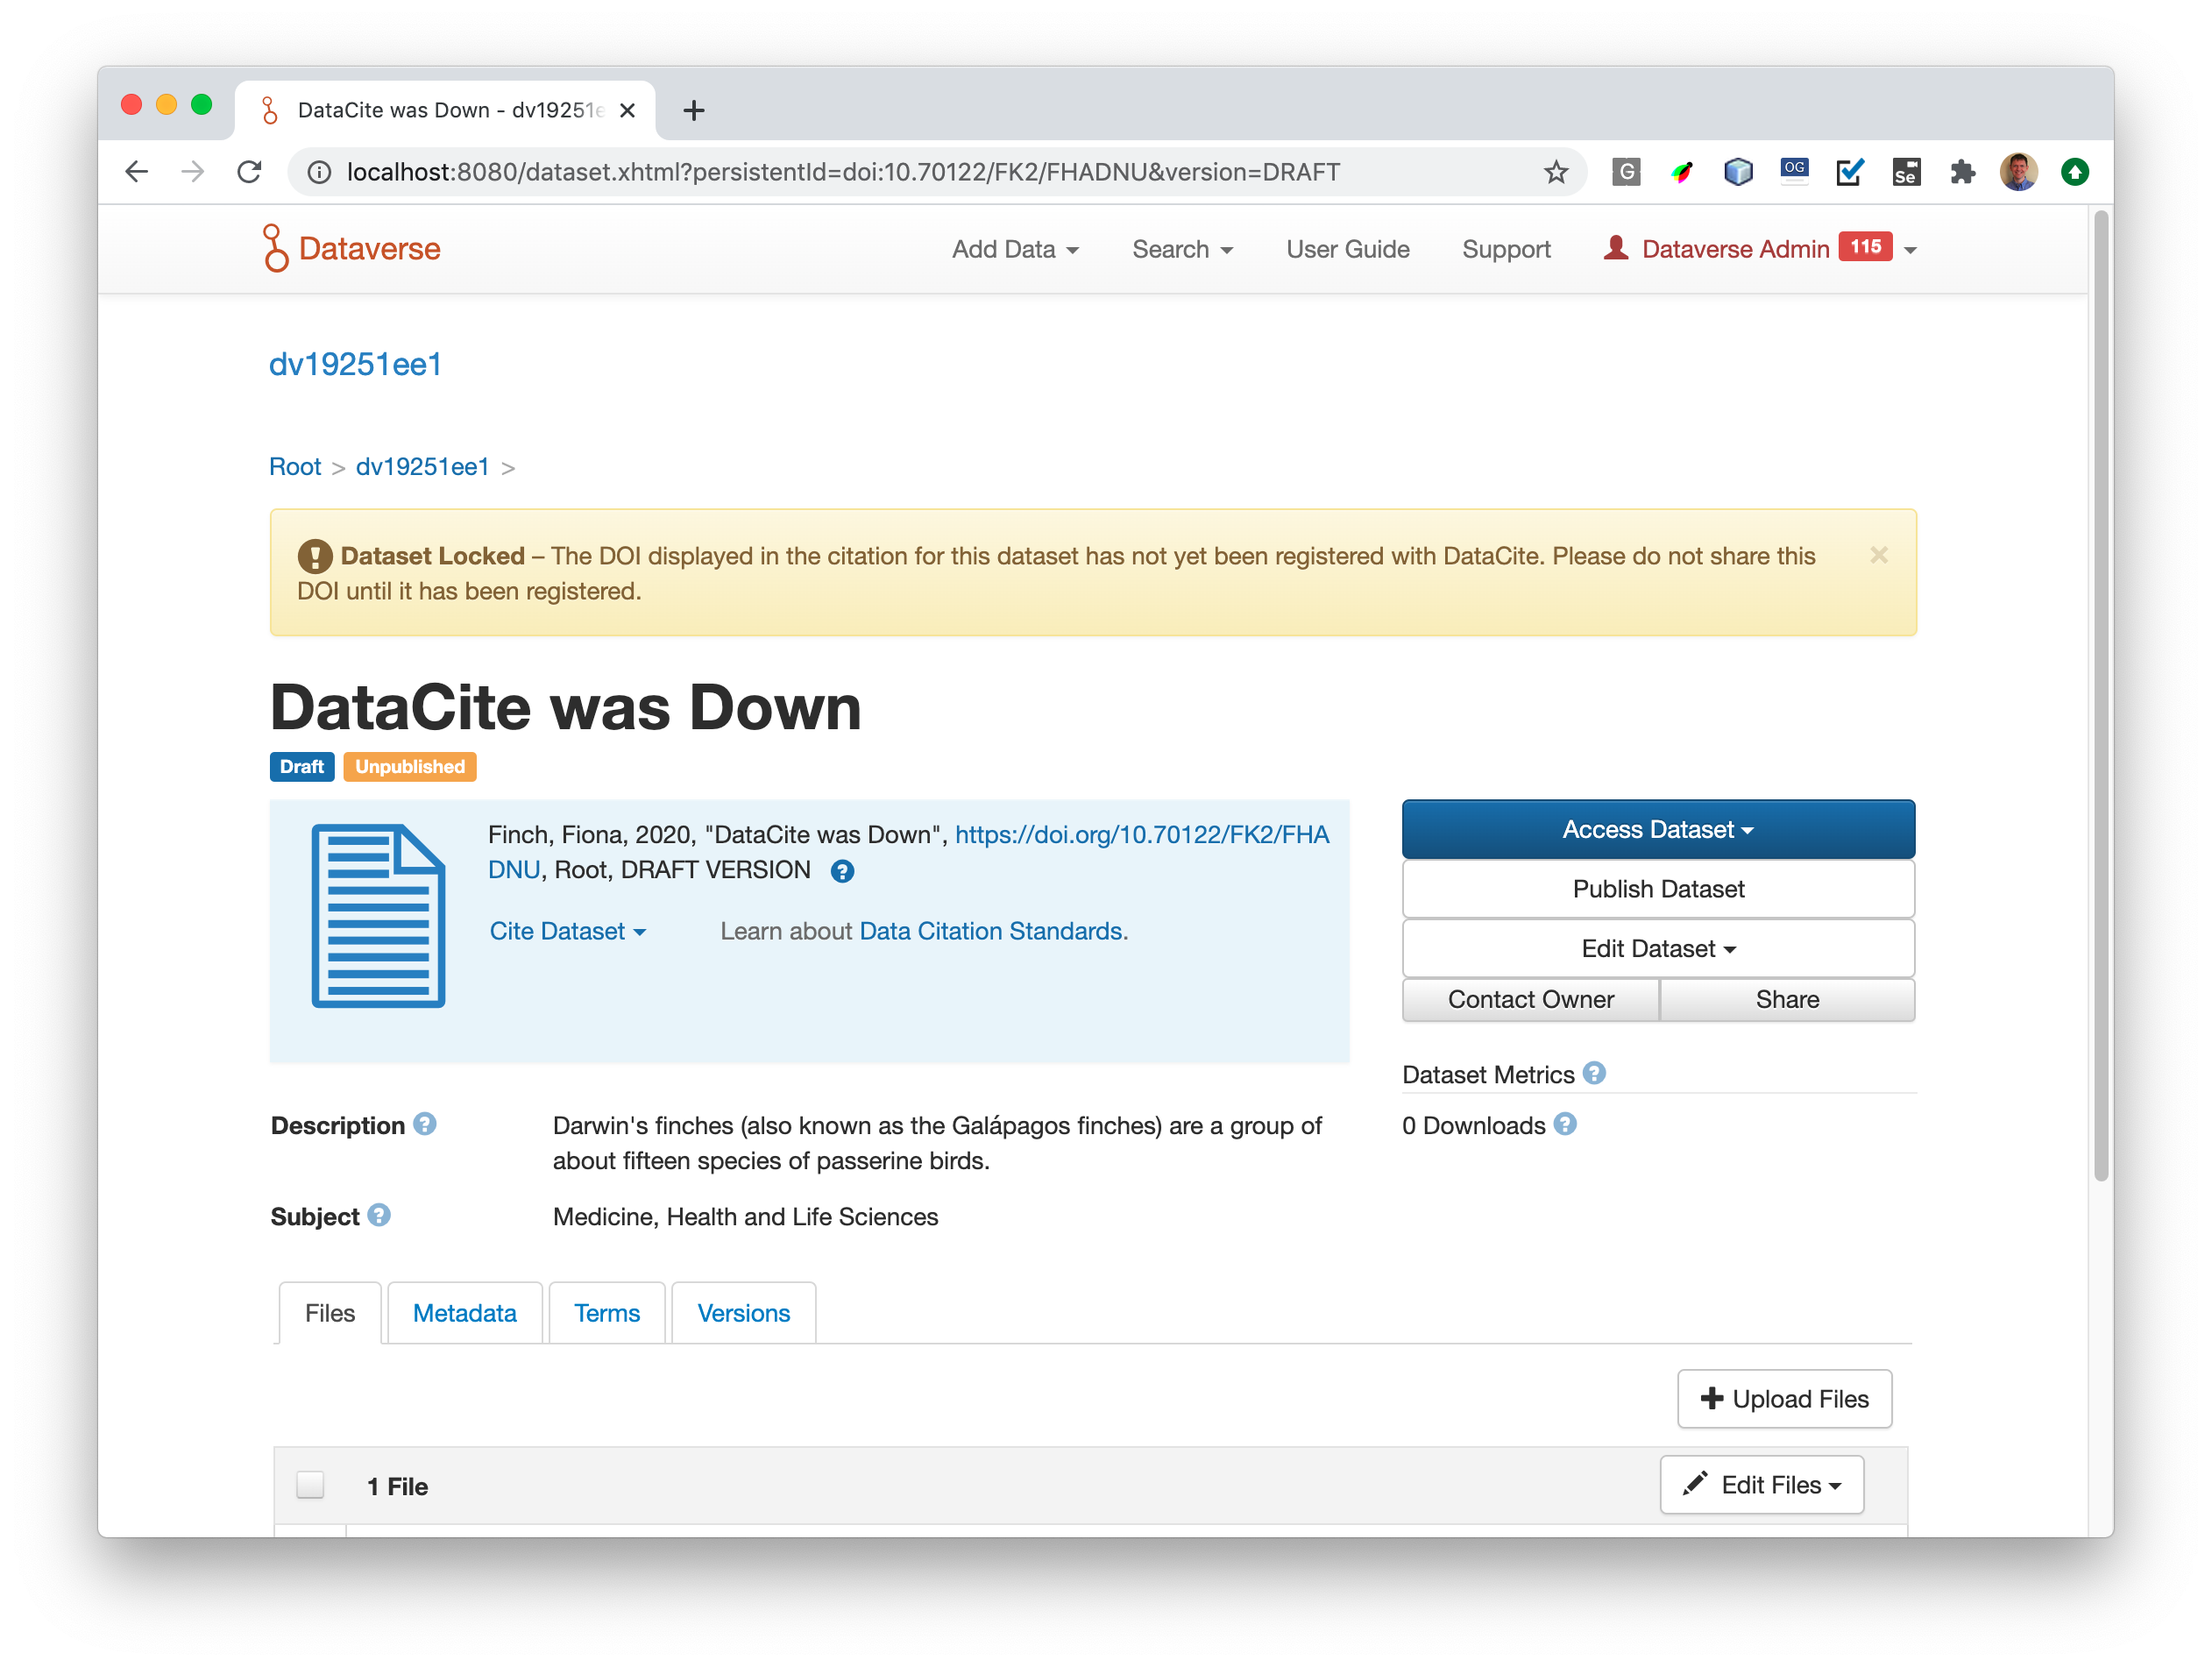Expand the Search menu
This screenshot has height=1667, width=2212.
(x=1181, y=249)
